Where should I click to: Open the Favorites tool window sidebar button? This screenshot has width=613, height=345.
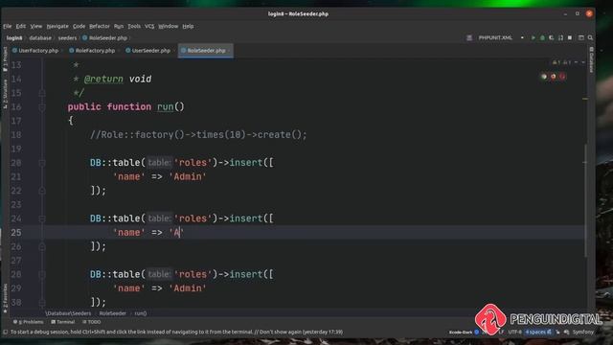pos(5,298)
